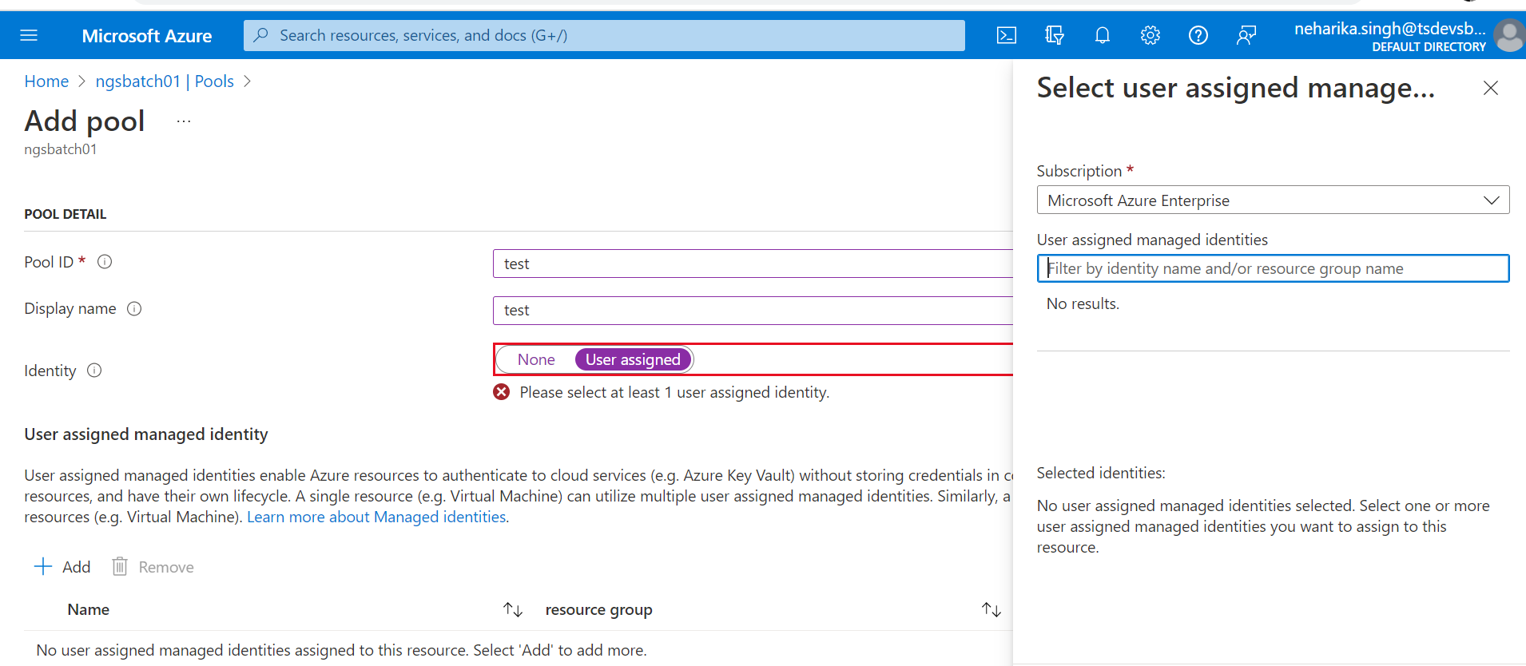The height and width of the screenshot is (666, 1526).
Task: Sort by the resource group column arrows
Action: tap(992, 610)
